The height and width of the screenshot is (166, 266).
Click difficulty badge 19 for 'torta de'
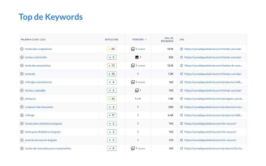(x=112, y=74)
